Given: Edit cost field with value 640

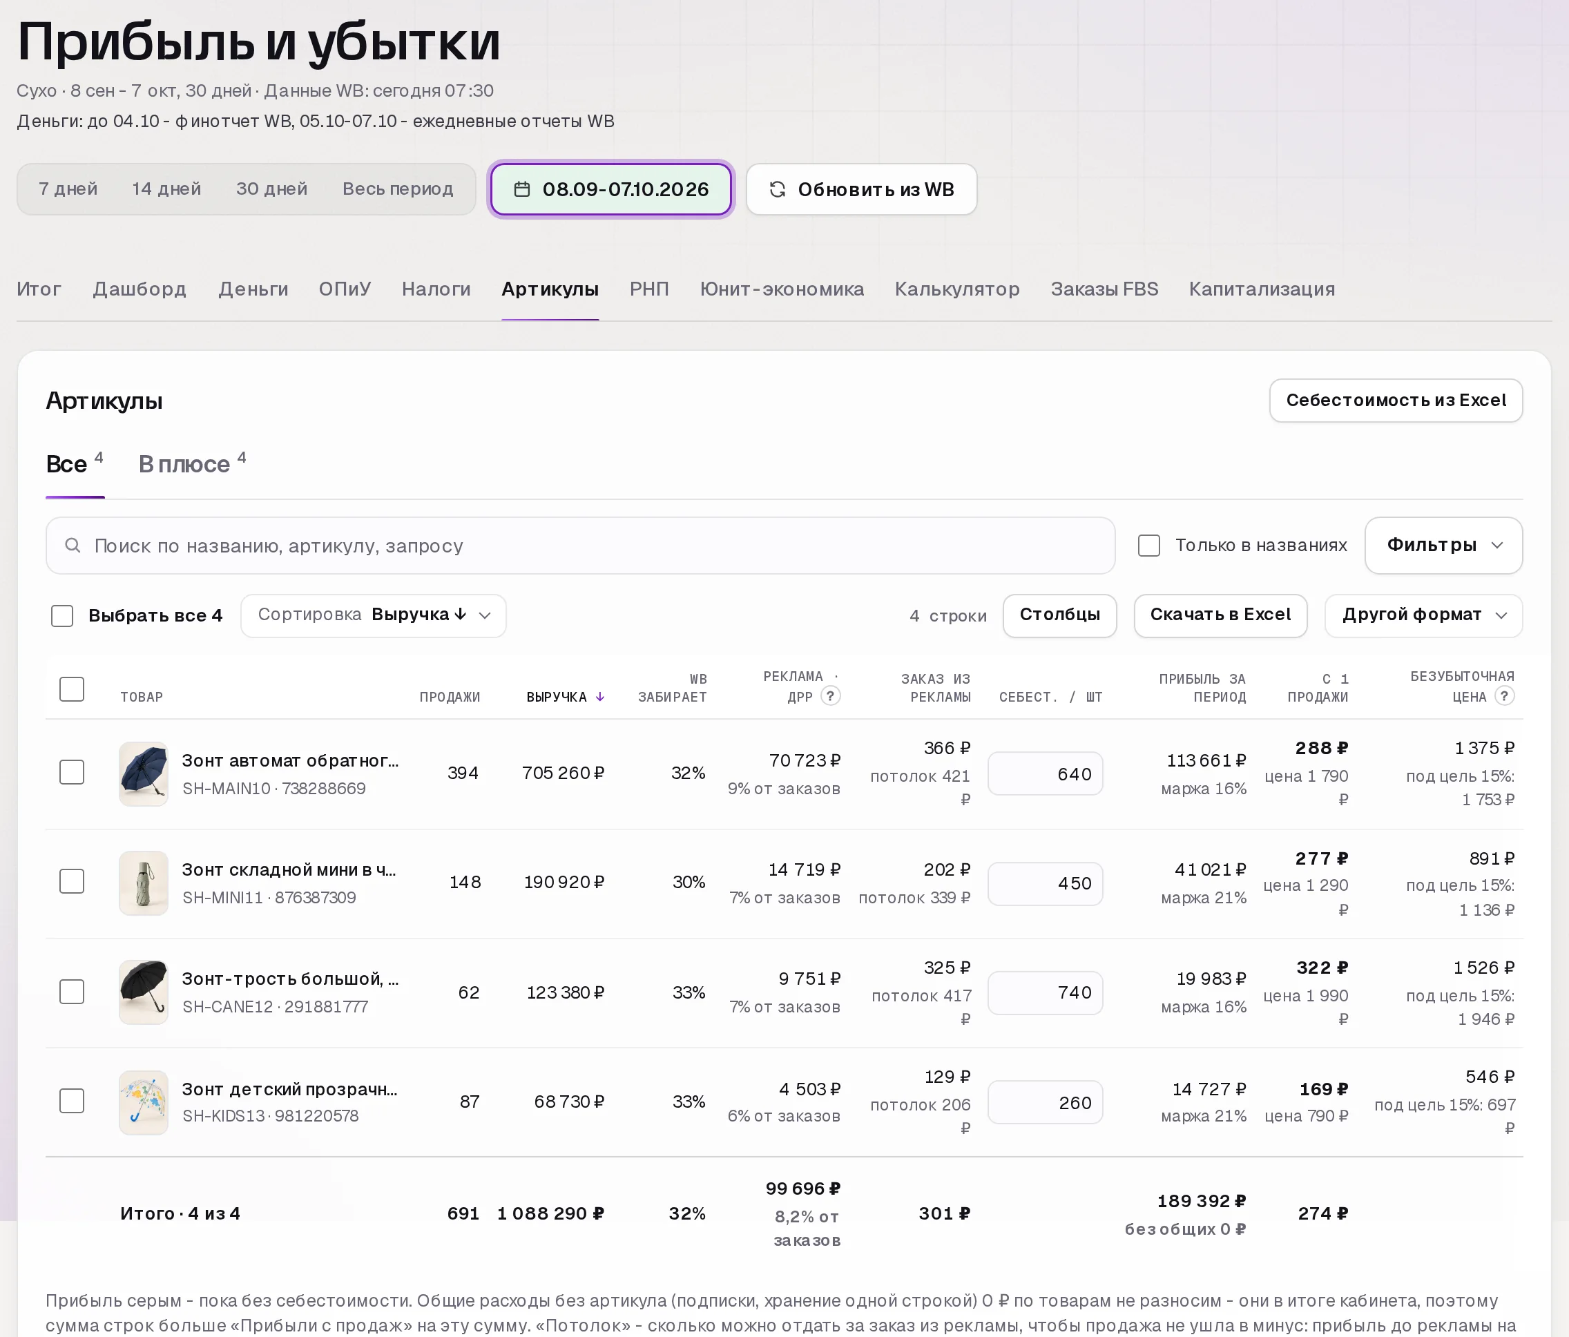Looking at the screenshot, I should pos(1045,773).
